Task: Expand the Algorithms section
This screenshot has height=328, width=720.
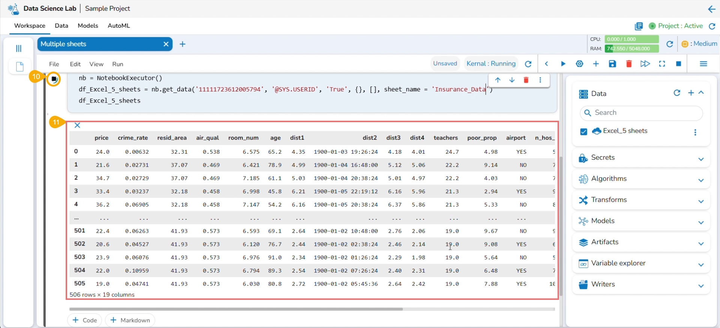Action: point(700,180)
